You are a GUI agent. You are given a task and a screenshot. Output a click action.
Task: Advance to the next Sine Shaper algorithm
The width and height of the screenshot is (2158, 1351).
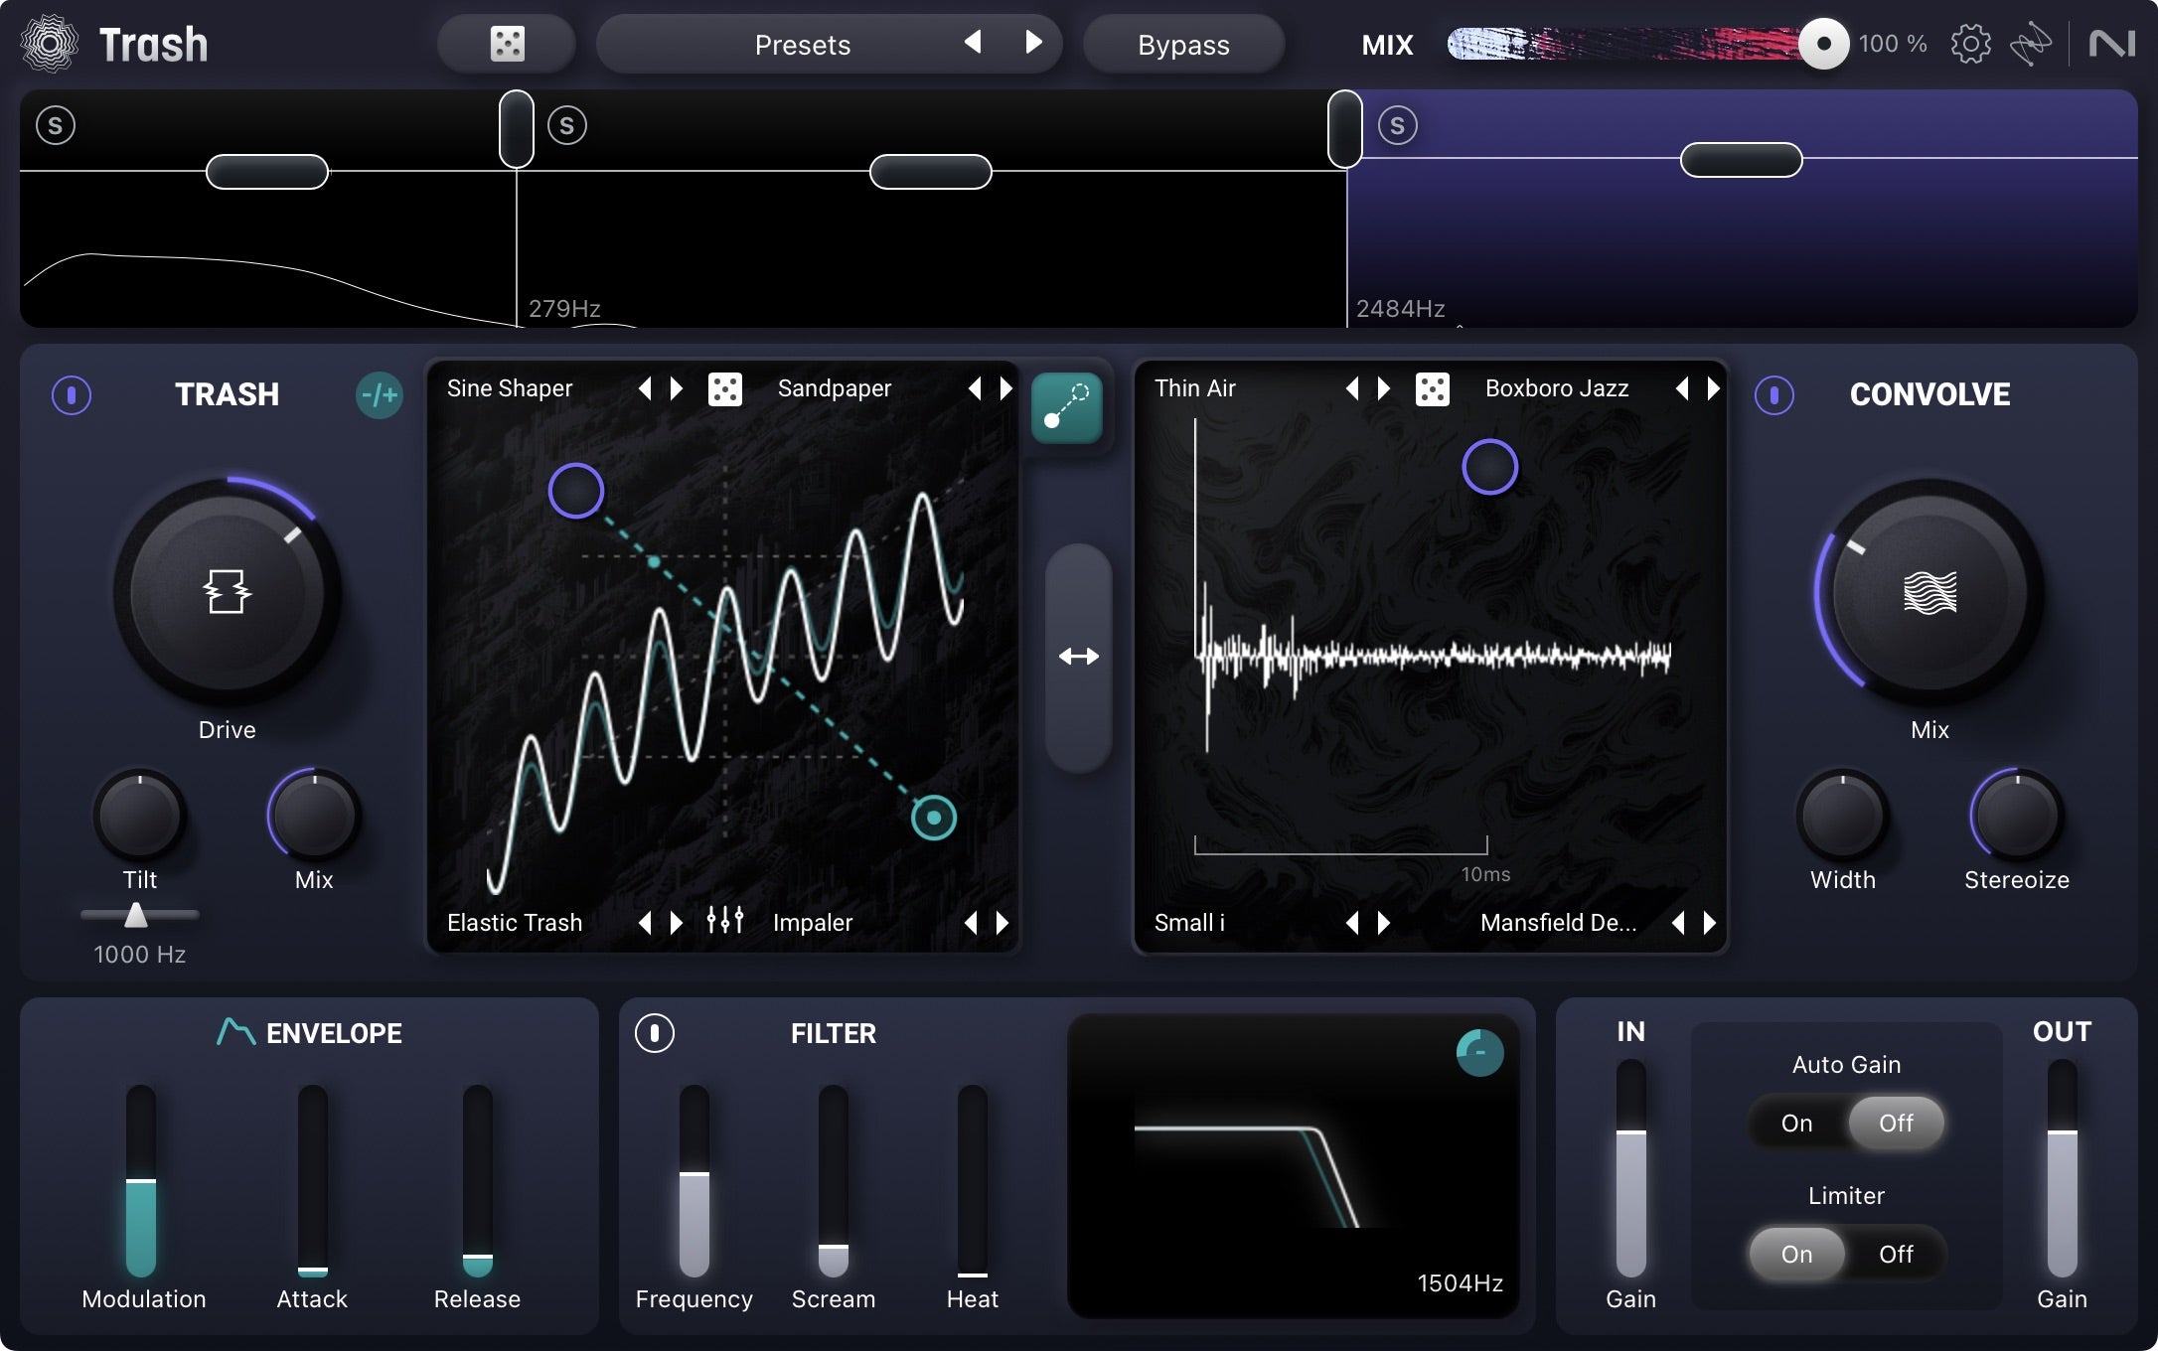click(x=679, y=388)
